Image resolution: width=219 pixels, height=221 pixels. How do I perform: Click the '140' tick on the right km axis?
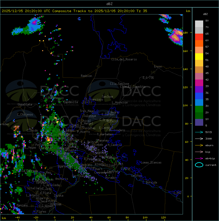185,69
